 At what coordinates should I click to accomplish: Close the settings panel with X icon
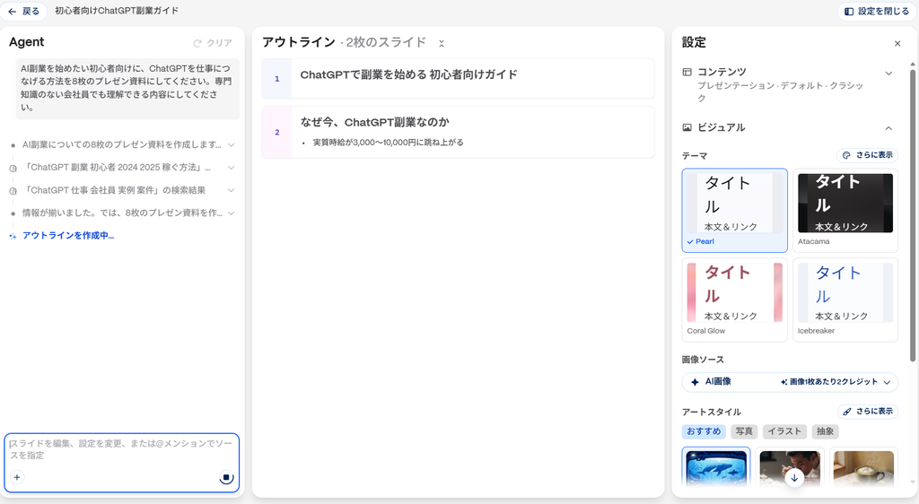897,43
